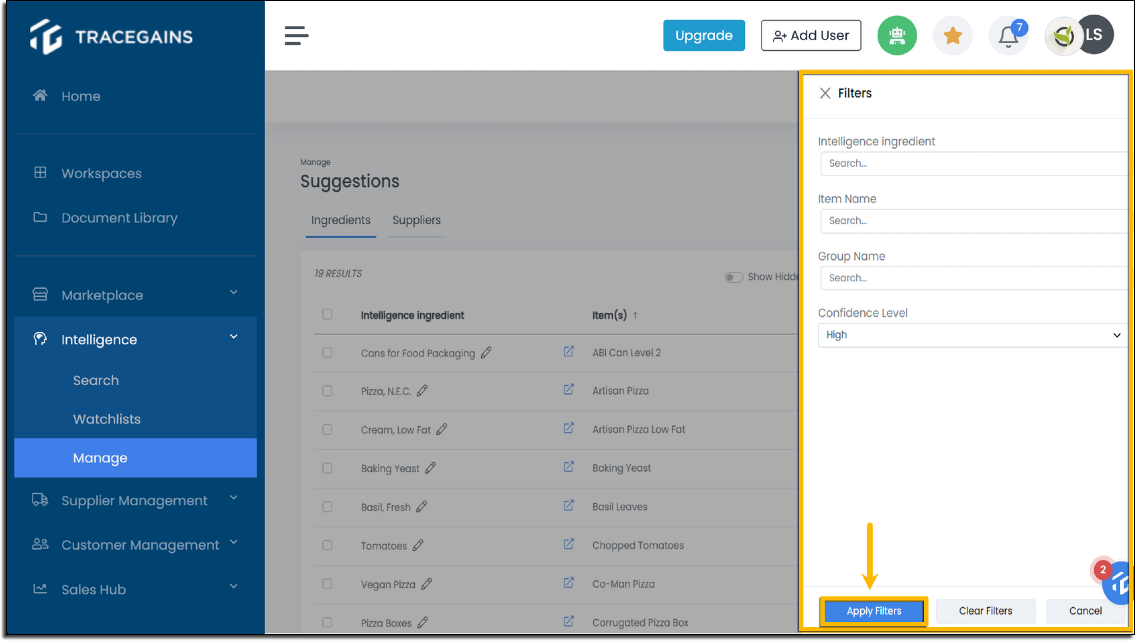Enable the Show Hidden toggle

click(734, 277)
